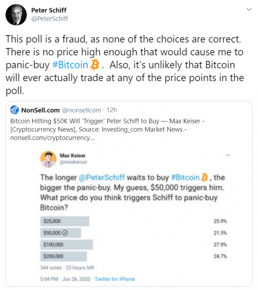The height and width of the screenshot is (290, 258).
Task: Open the #Bitcoin hashtag in Keiser's tweet
Action: click(x=185, y=177)
